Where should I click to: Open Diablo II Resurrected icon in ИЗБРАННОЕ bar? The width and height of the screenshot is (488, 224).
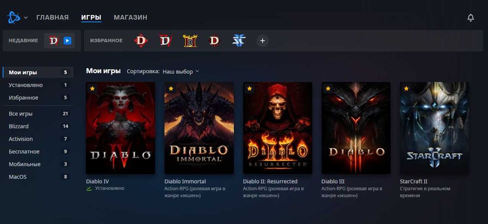pos(190,41)
